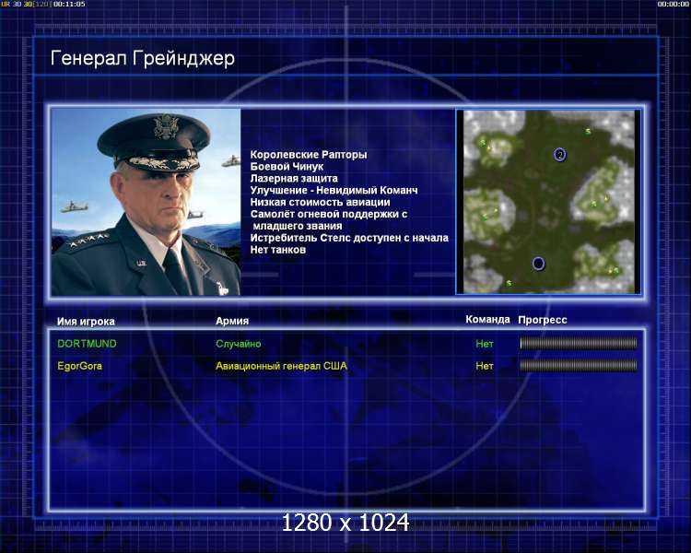Select player name EgorGora
The image size is (691, 553).
point(80,366)
